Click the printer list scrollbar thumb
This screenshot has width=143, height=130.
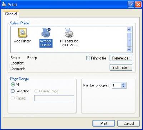(x=129, y=40)
